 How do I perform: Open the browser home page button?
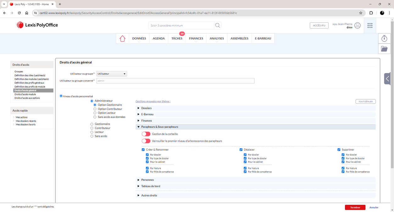click(27, 13)
